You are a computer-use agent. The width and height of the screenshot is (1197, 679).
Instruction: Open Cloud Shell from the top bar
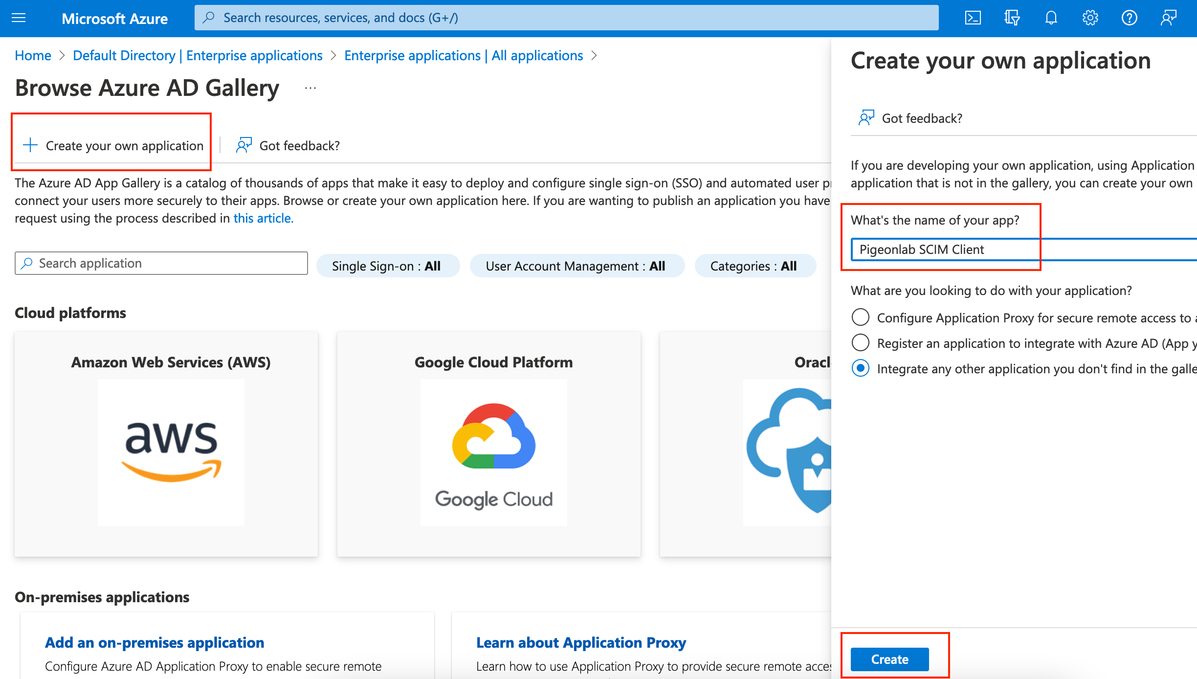click(973, 18)
